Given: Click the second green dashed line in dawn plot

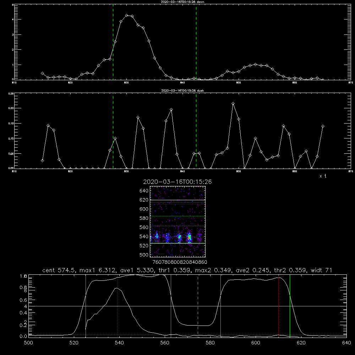Looking at the screenshot, I should point(196,42).
